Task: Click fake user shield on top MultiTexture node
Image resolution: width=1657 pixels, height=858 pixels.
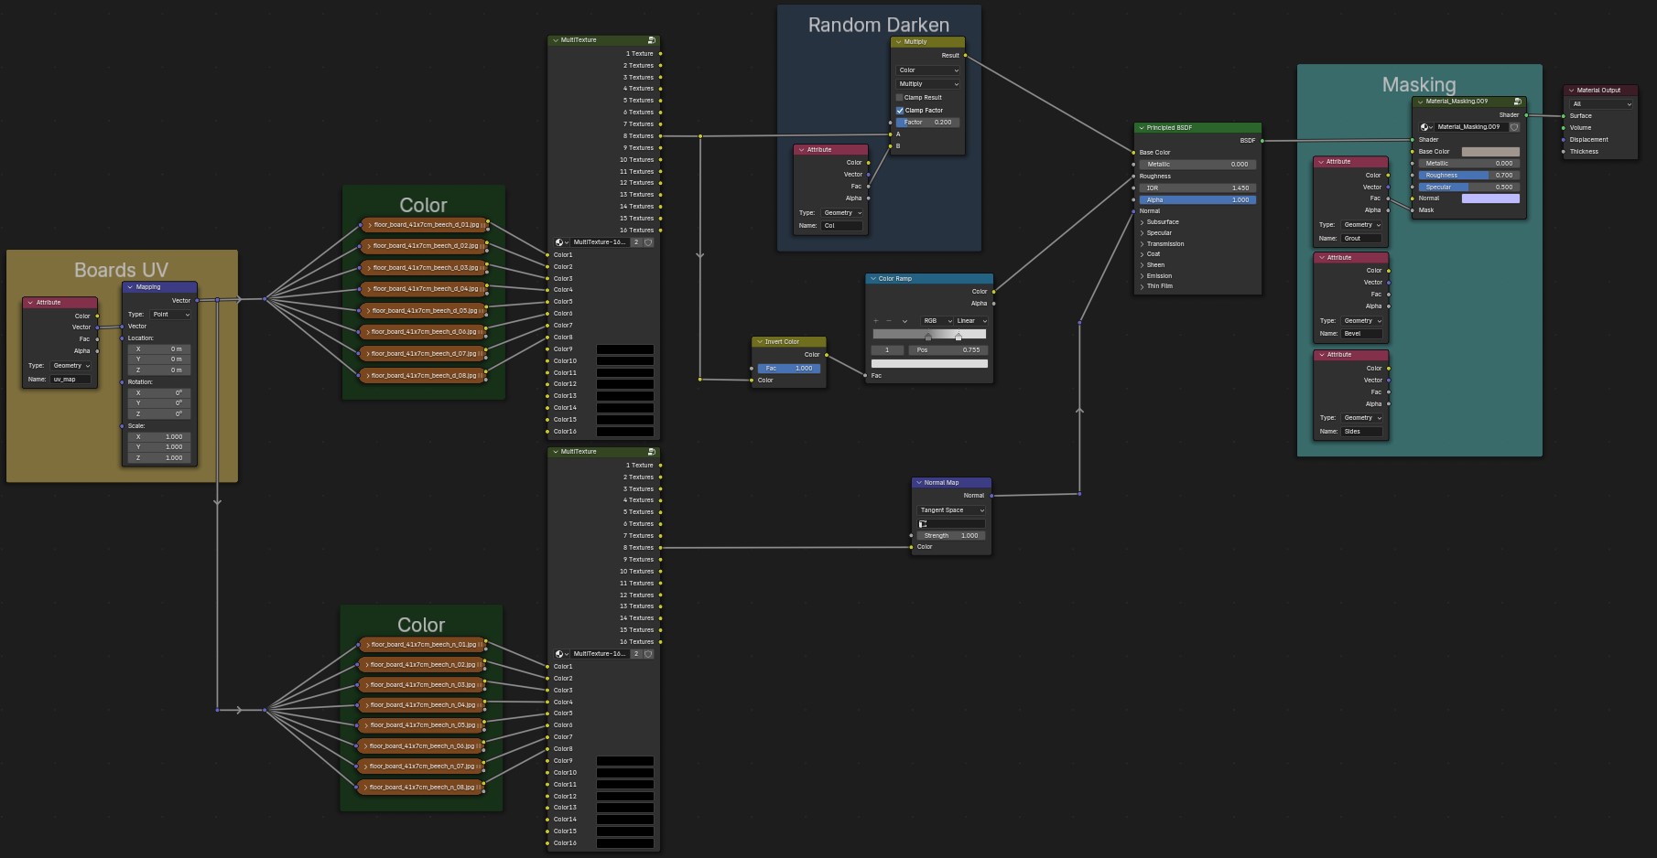Action: (648, 242)
